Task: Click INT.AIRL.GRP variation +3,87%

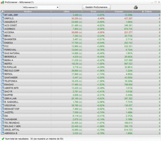Action: point(100,15)
